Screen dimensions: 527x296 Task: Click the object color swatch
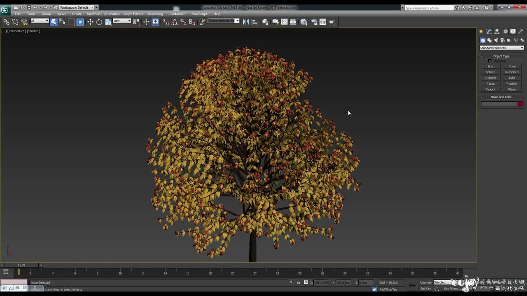[x=520, y=104]
